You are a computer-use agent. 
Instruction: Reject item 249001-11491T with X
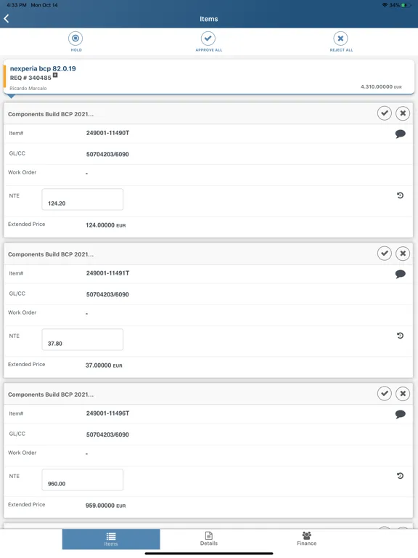(403, 254)
